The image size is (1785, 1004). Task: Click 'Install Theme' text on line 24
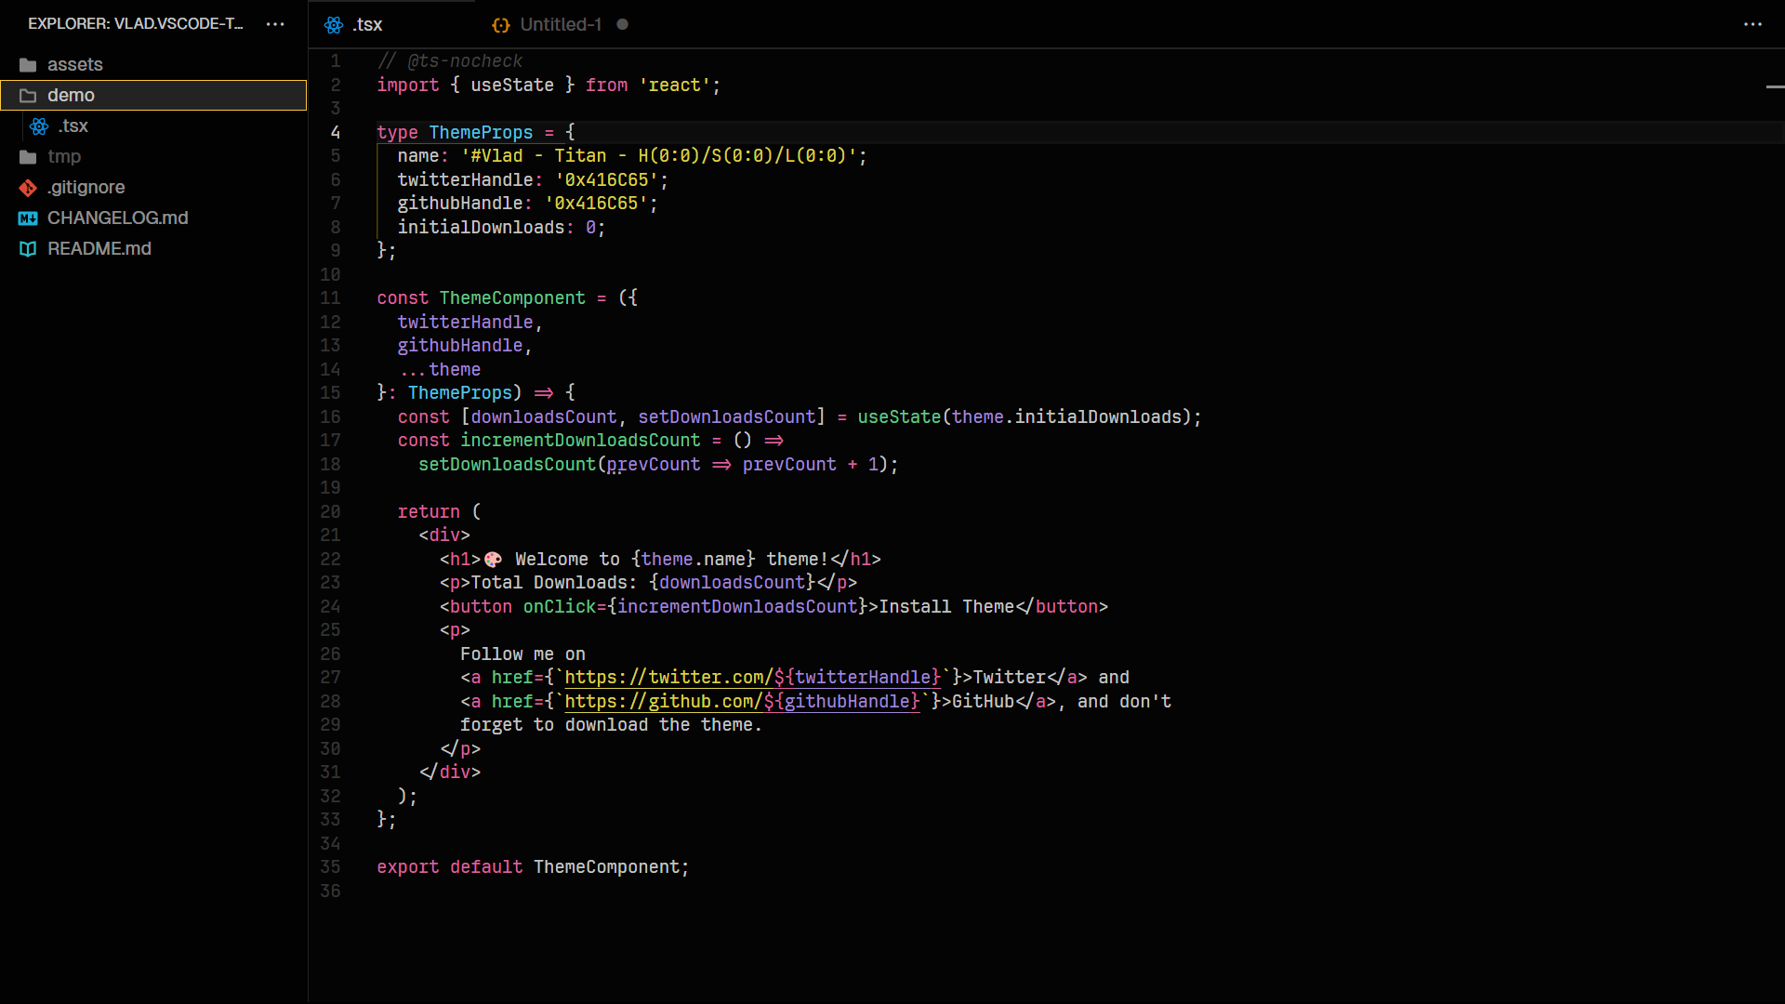point(946,607)
